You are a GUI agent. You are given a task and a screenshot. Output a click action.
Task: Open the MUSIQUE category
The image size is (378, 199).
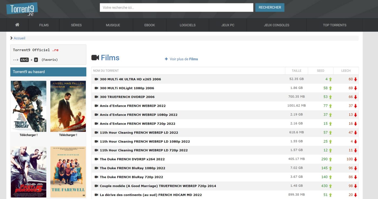coord(113,25)
